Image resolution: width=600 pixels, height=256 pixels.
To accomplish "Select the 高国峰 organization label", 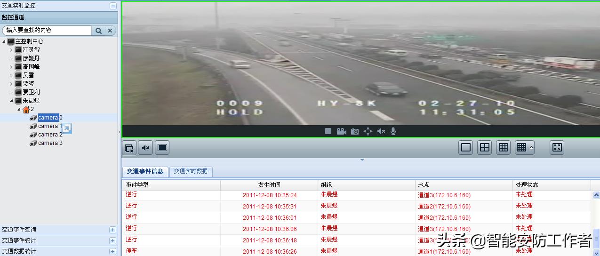I will click(x=31, y=67).
